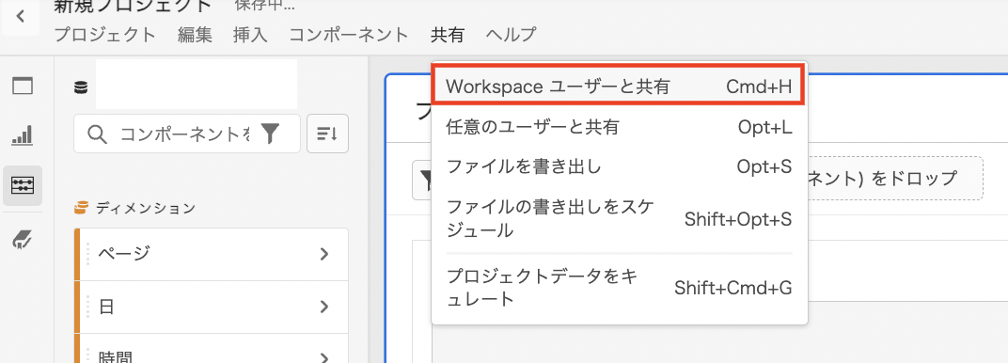Open the Visualizations bar chart icon

coord(23,135)
